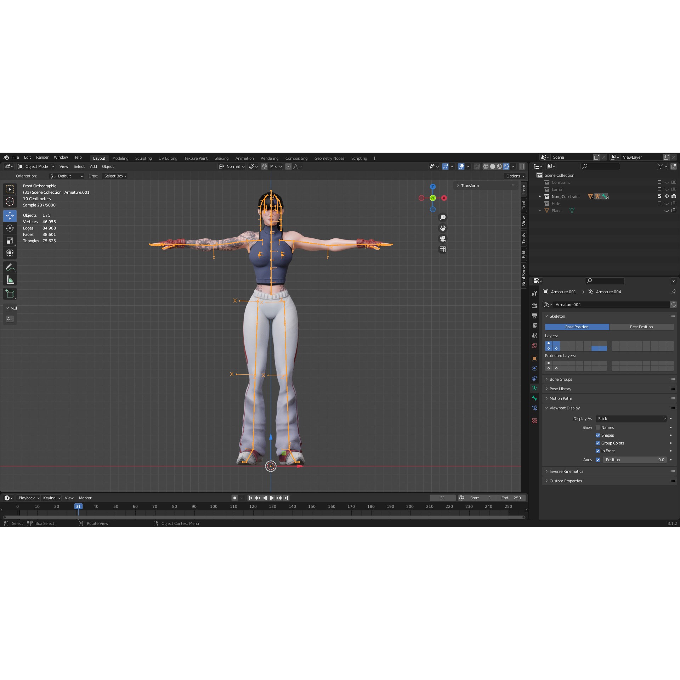Select the Measure tool
This screenshot has height=680, width=680.
point(10,280)
